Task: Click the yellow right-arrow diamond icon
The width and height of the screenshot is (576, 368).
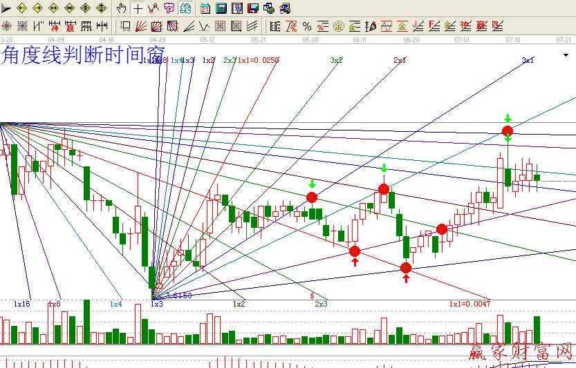Action: (x=37, y=8)
